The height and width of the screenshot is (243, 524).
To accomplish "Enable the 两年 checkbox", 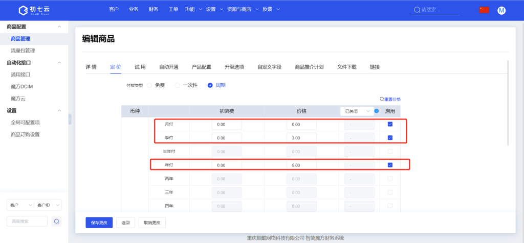I will pyautogui.click(x=390, y=179).
